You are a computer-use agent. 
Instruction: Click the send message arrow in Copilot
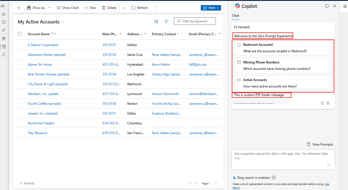[x=329, y=165]
